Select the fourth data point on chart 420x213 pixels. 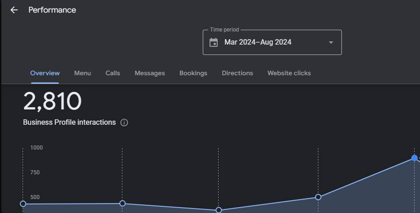(x=318, y=197)
